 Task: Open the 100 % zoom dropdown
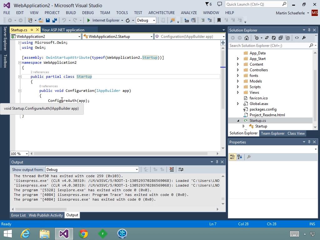pyautogui.click(x=19, y=154)
